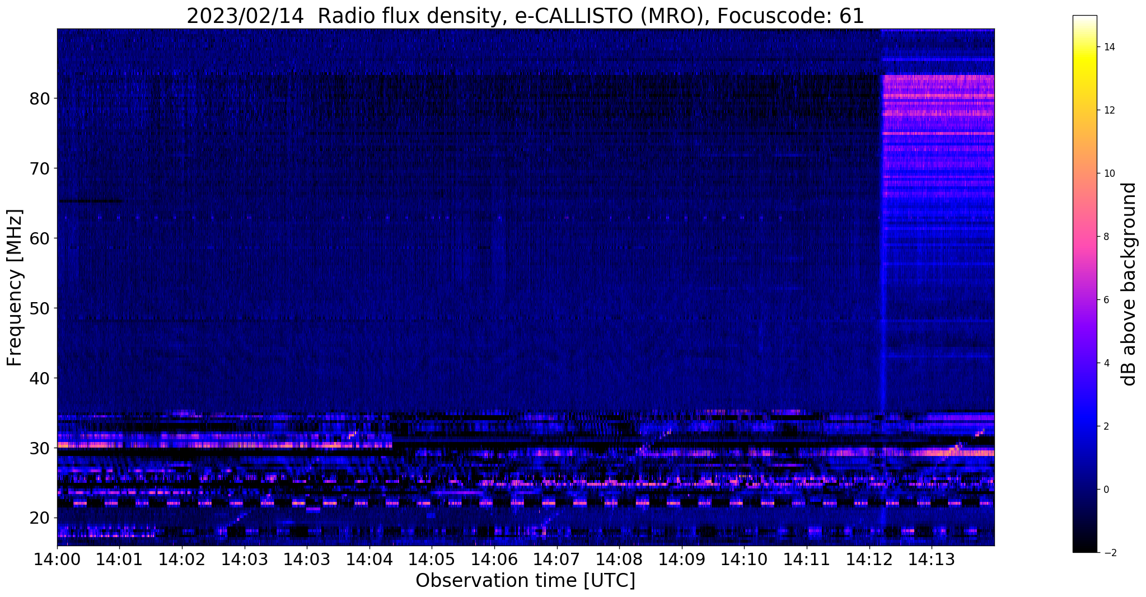Image resolution: width=1146 pixels, height=597 pixels.
Task: Click the 14:11 time tick label
Action: coord(806,558)
